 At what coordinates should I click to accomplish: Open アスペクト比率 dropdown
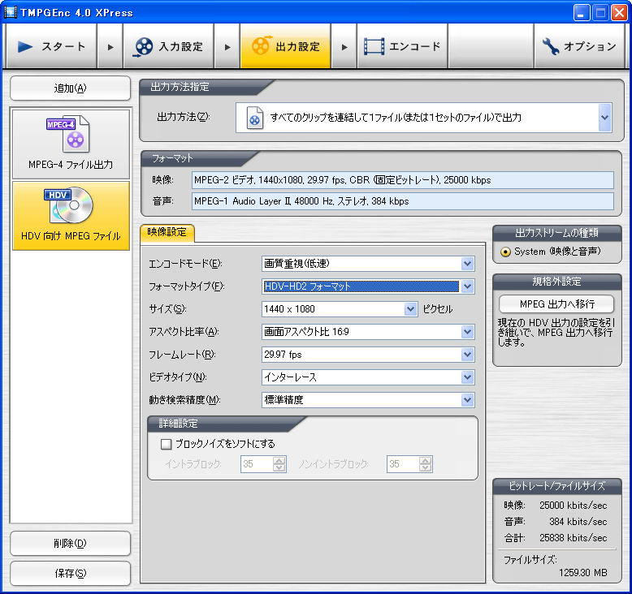pyautogui.click(x=468, y=332)
